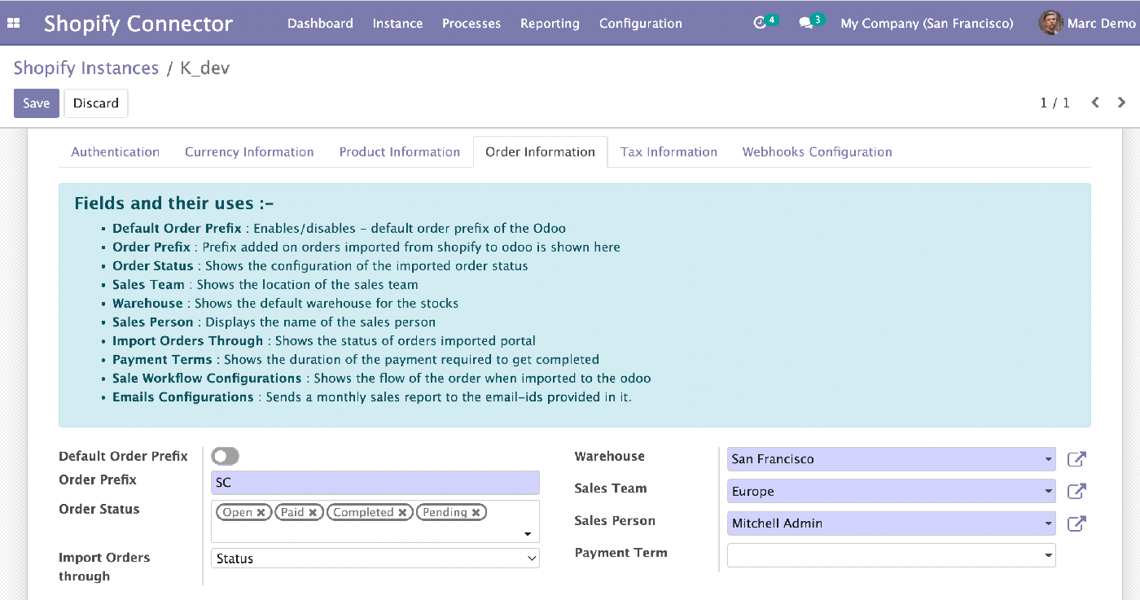Image resolution: width=1140 pixels, height=600 pixels.
Task: Switch to the Product Information tab
Action: [x=400, y=152]
